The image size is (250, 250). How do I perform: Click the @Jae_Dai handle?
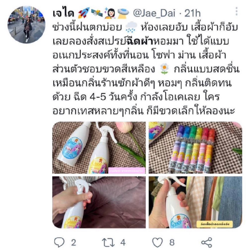[x=154, y=13]
